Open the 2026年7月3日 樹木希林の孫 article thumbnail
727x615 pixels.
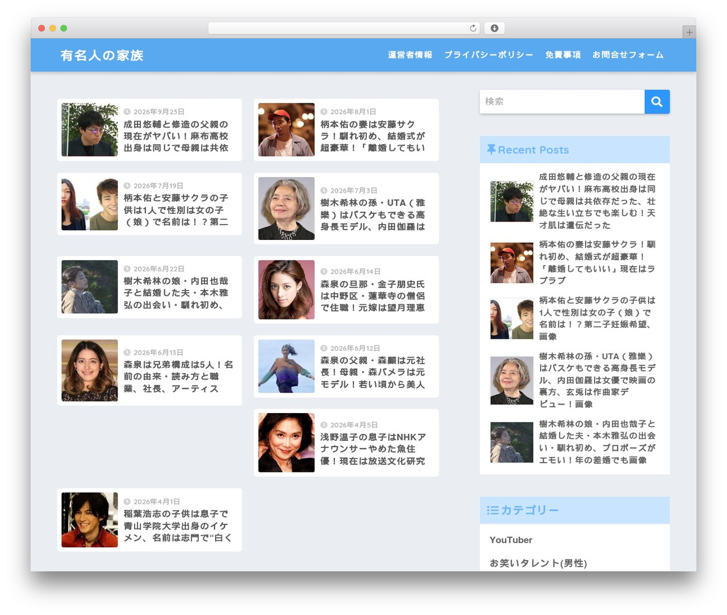tap(286, 208)
